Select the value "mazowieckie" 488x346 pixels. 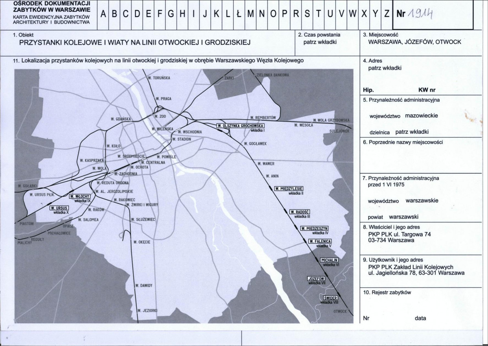tap(421, 115)
